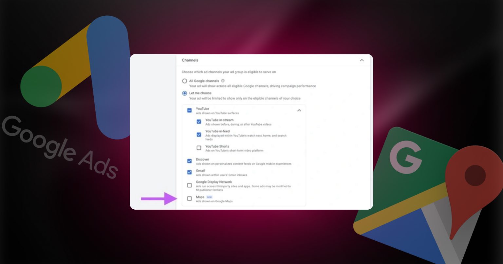Select the Let me choose radio button
The image size is (503, 264).
coord(185,93)
